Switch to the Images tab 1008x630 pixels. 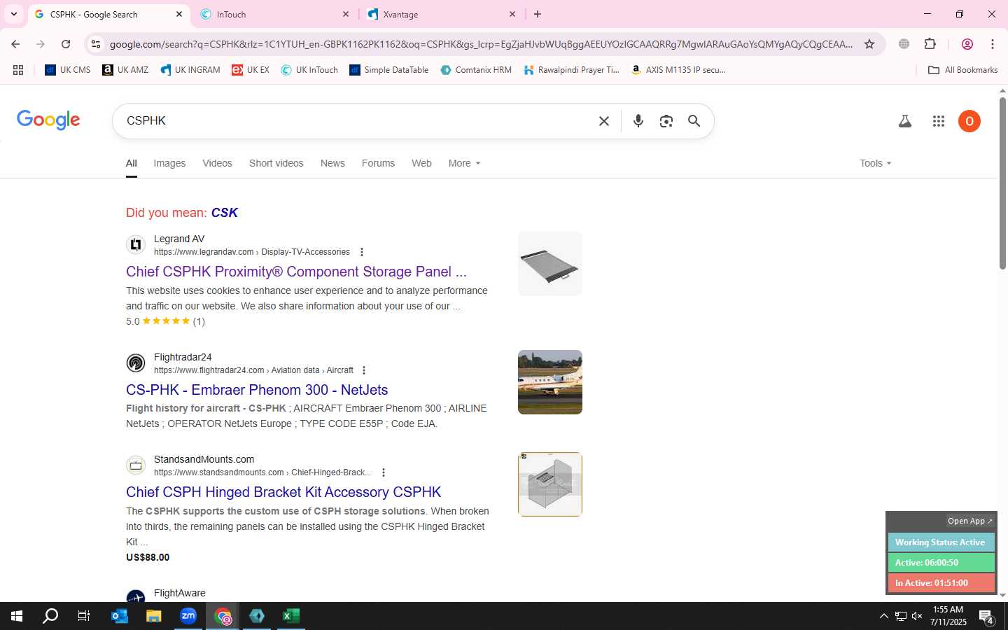(169, 163)
